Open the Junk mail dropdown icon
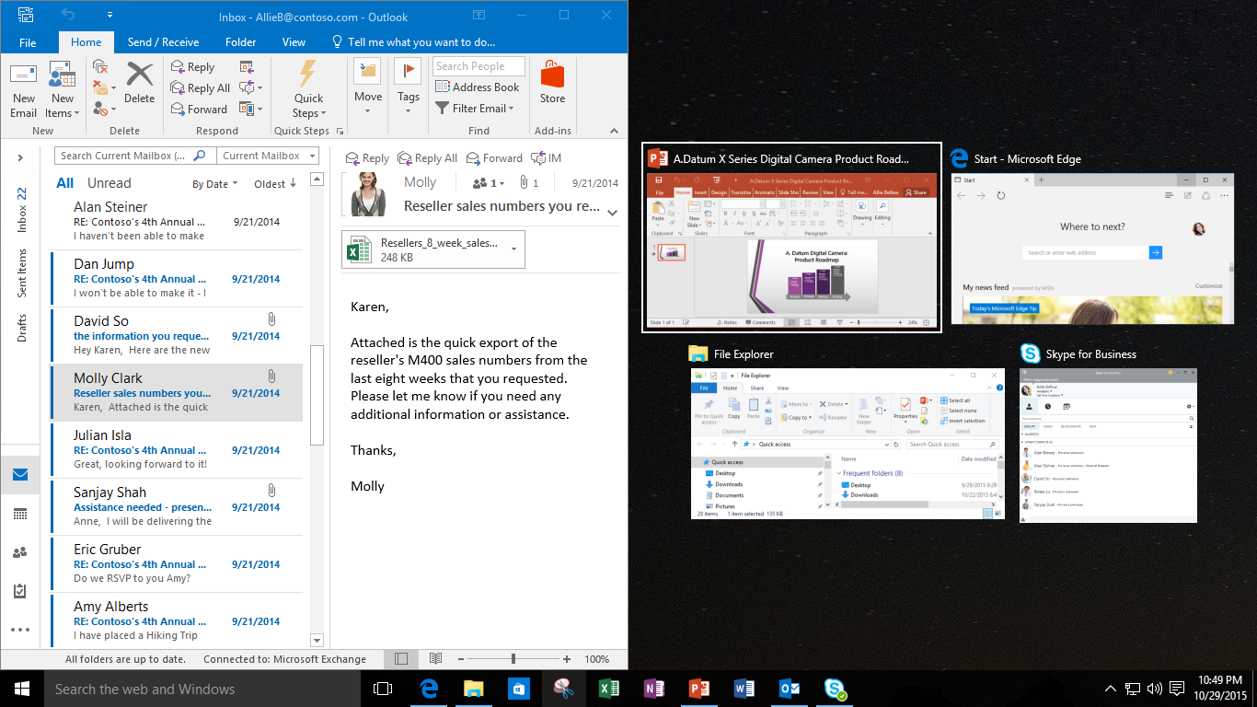Screen dimensions: 1257x707 coord(104,110)
